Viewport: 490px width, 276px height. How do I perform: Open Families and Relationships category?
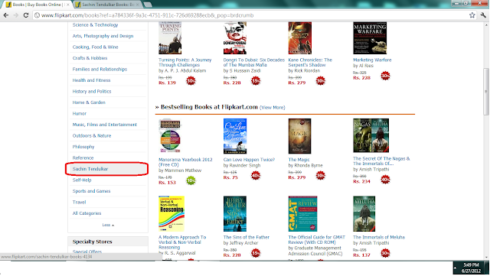100,70
